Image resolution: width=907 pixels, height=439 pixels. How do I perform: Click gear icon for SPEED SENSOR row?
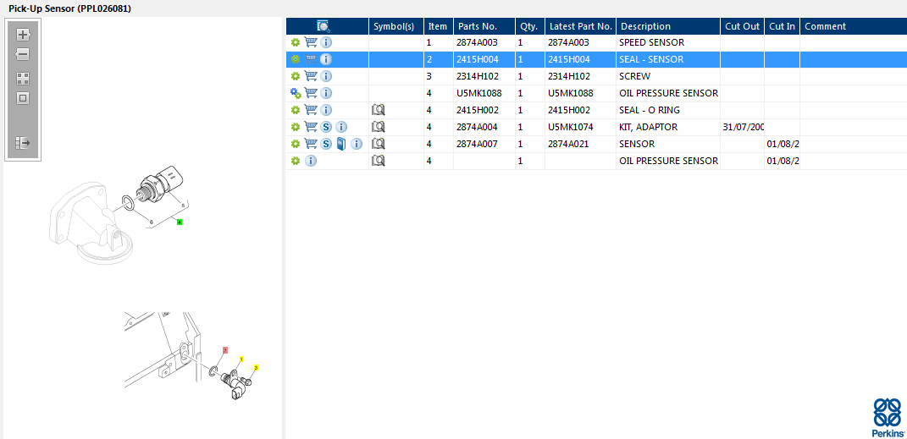(295, 43)
